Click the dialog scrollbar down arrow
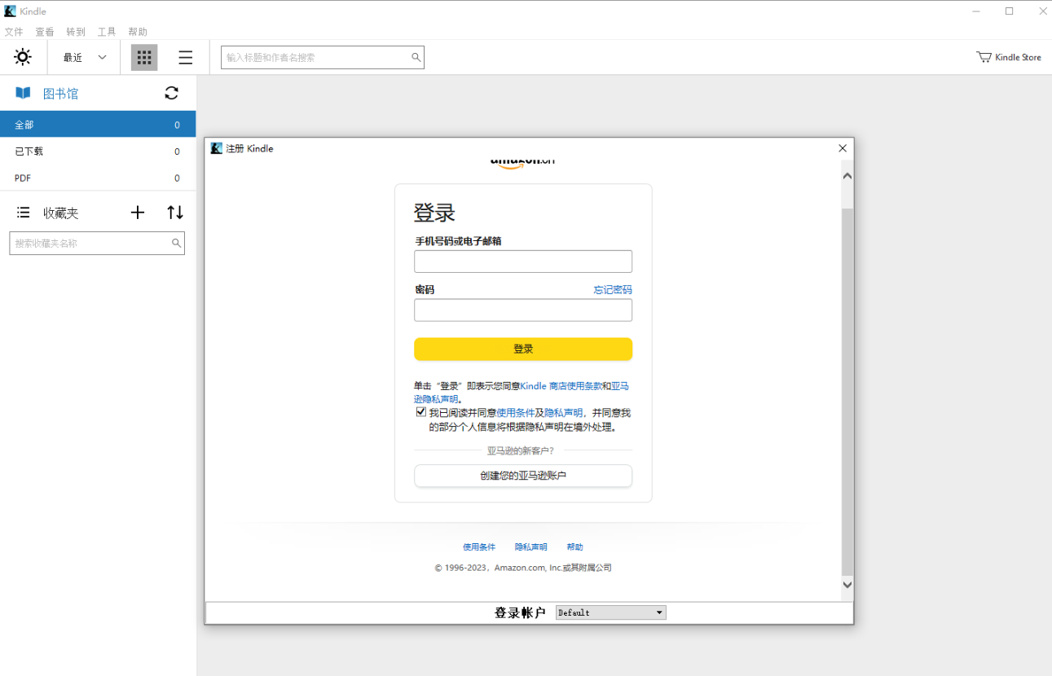Screen dimensions: 1052x676 847,584
